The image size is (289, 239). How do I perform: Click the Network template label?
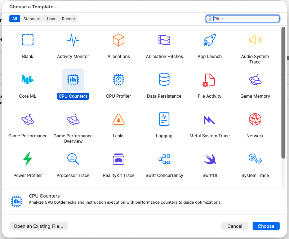255,136
